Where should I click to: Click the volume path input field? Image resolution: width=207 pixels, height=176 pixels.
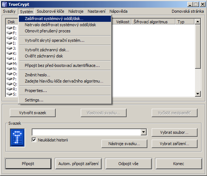click(x=87, y=132)
